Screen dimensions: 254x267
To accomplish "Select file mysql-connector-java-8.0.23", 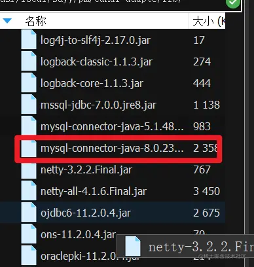I will 112,148.
